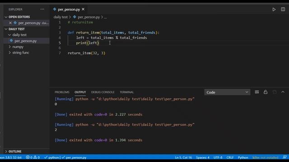The height and width of the screenshot is (162, 289).
Task: Click 'exited with code=0 in 1.394 seconds'
Action: (x=106, y=140)
